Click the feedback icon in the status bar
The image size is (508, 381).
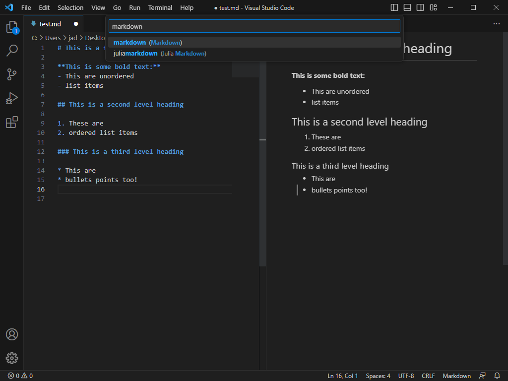482,376
